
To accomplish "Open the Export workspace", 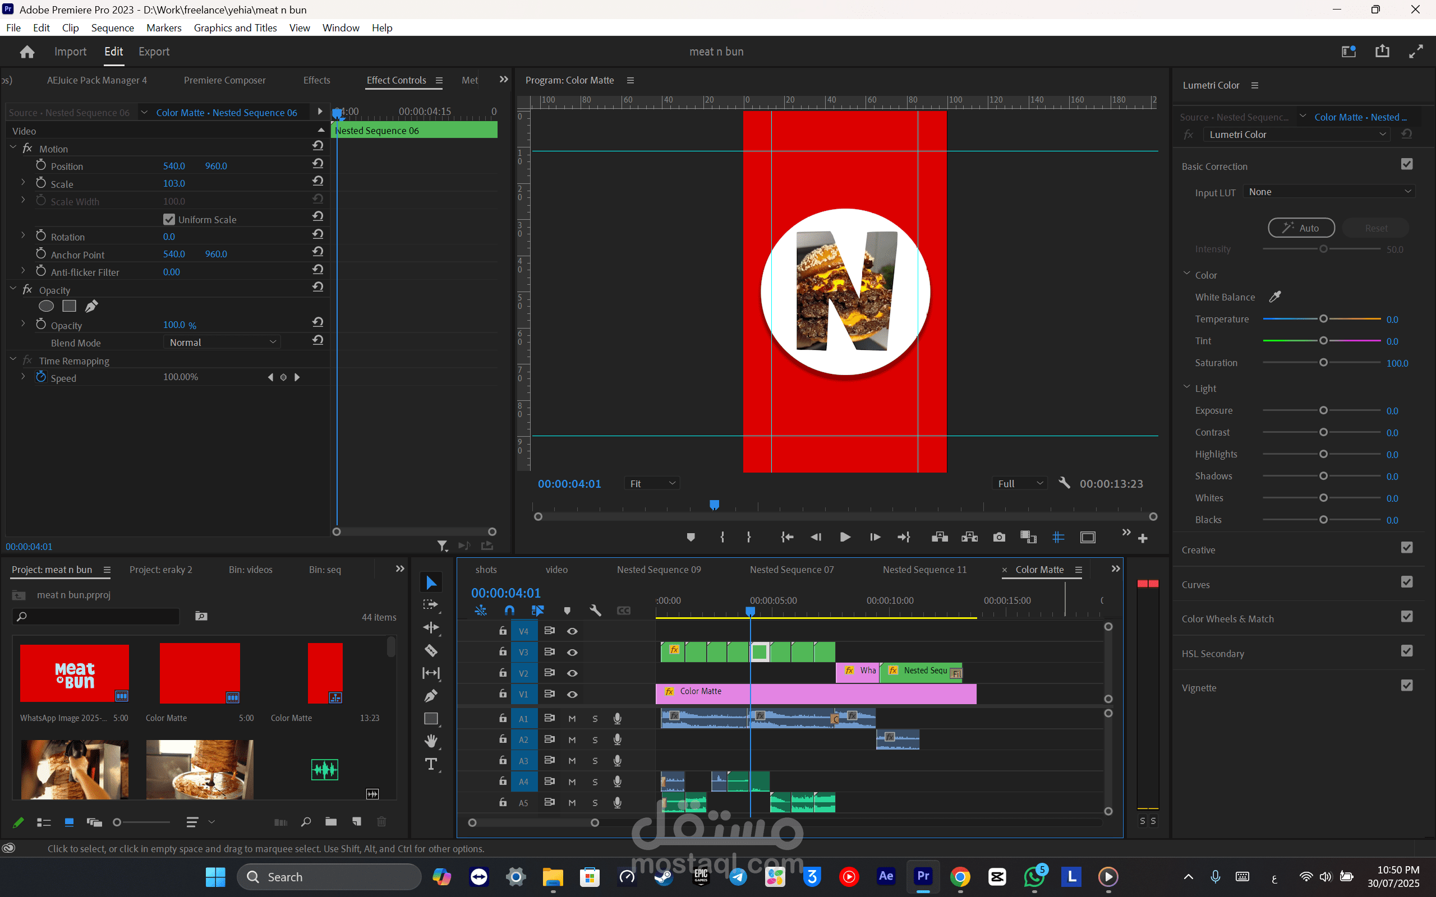I will [154, 52].
